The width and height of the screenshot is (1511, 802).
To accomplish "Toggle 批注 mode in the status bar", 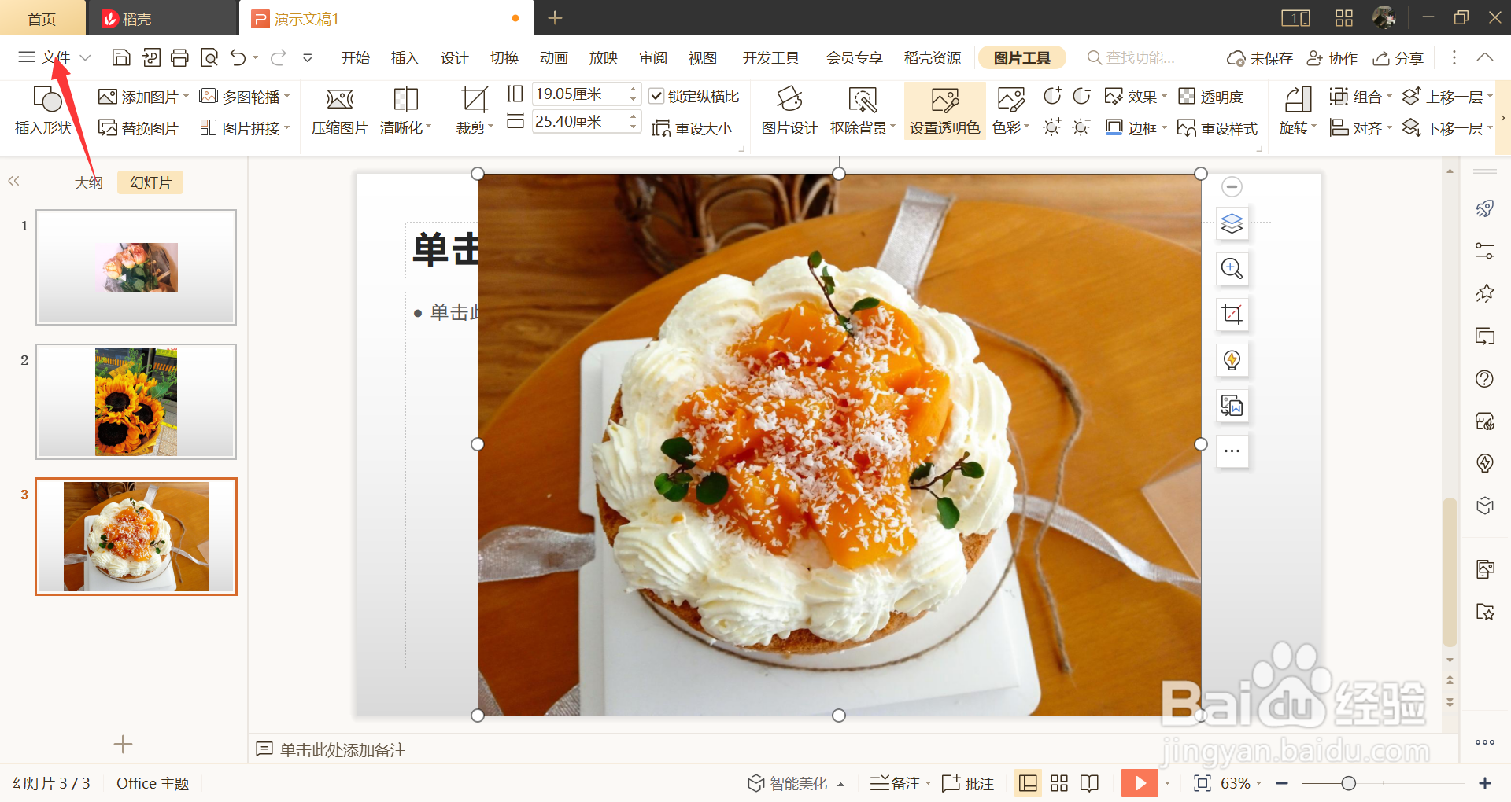I will coord(968,782).
